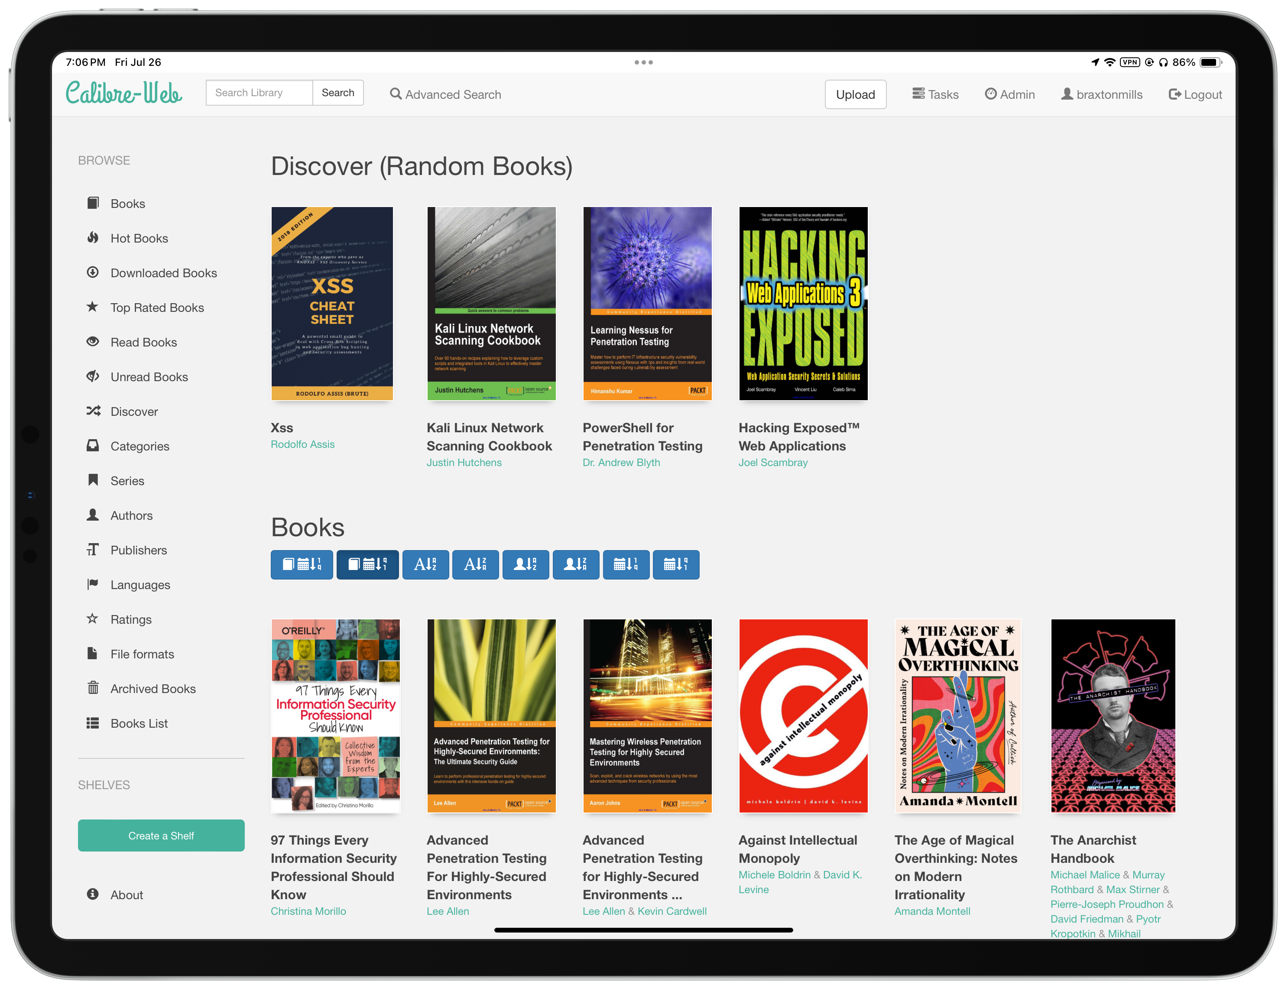Tap the Wi-Fi status icon
Screen dimensions: 1288x991
(1110, 62)
